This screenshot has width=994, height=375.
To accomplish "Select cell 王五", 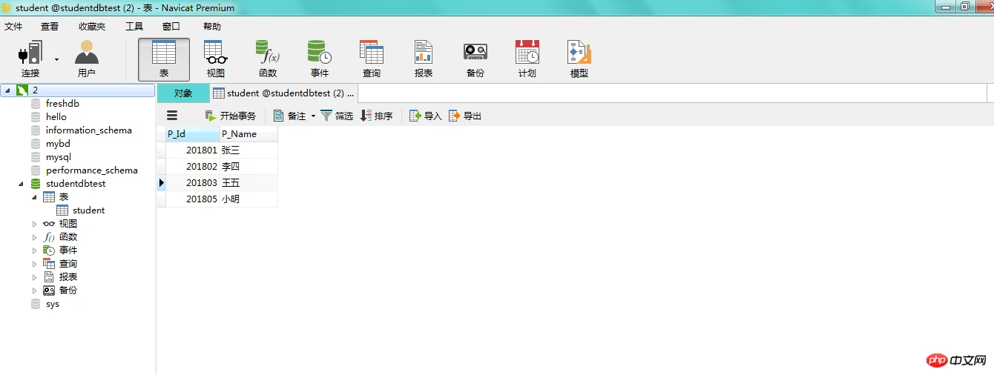I will point(249,182).
